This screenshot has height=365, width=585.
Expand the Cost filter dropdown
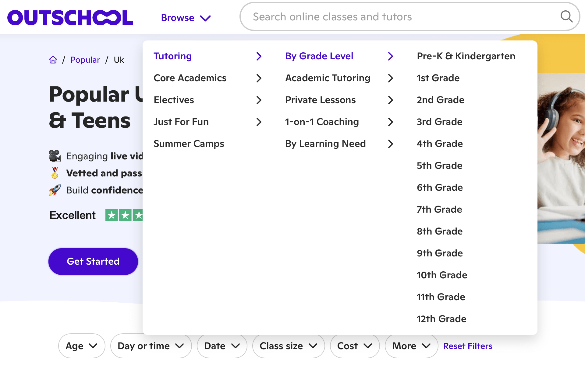pos(355,346)
